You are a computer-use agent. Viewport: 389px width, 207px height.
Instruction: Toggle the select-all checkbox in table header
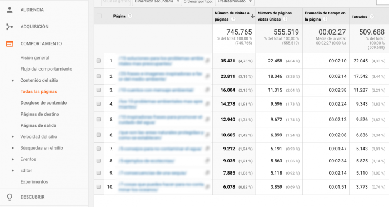(99, 16)
